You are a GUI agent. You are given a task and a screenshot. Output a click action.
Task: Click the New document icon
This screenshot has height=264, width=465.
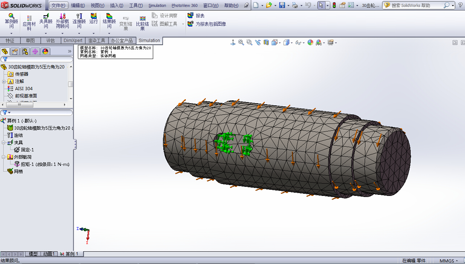tap(256, 5)
